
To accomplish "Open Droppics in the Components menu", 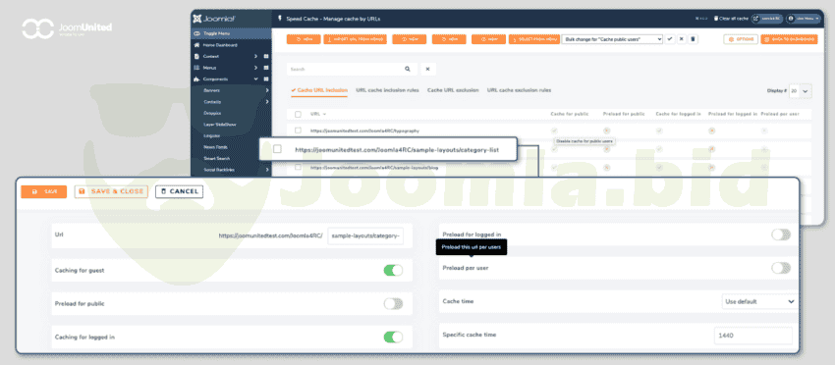I will click(x=212, y=114).
